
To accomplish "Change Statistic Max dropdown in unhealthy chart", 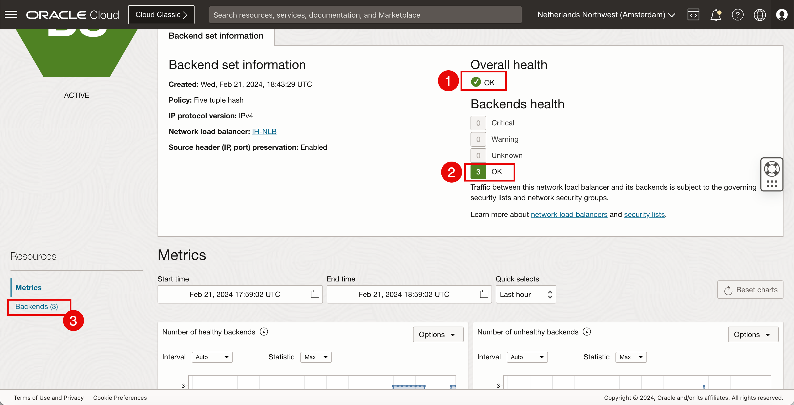I will [631, 357].
